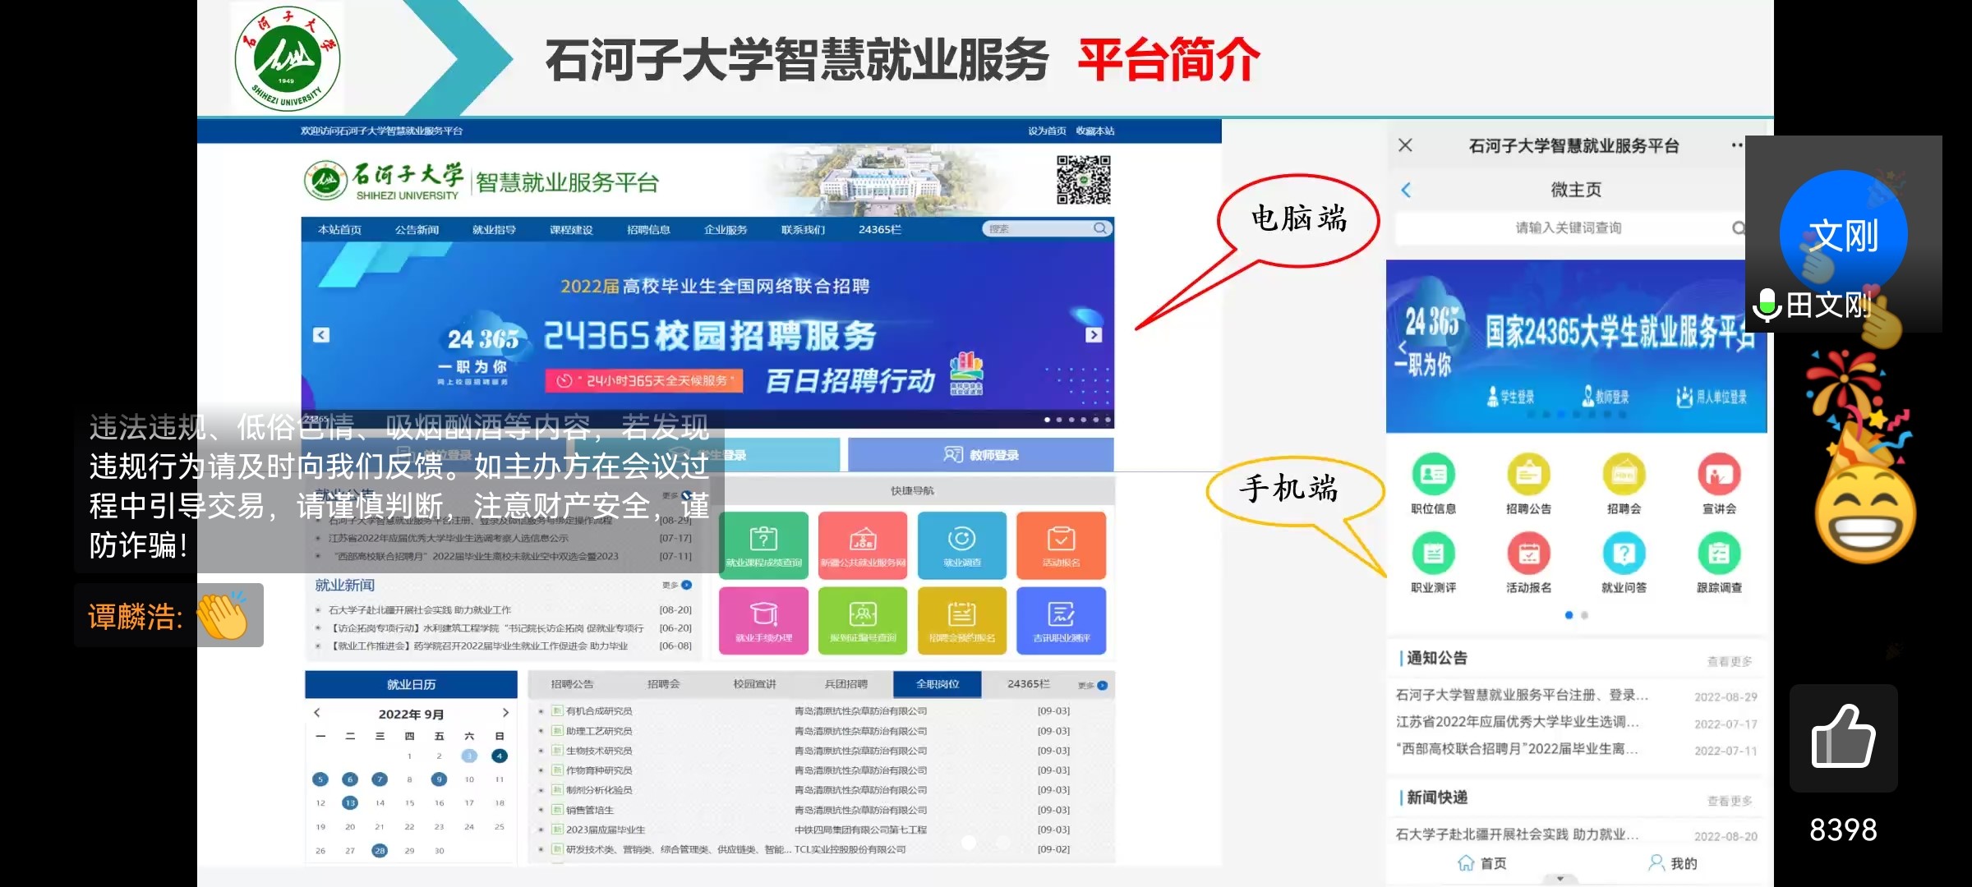This screenshot has height=887, width=1972.
Task: Switch to 招聘公告 tab in job list
Action: [x=572, y=684]
